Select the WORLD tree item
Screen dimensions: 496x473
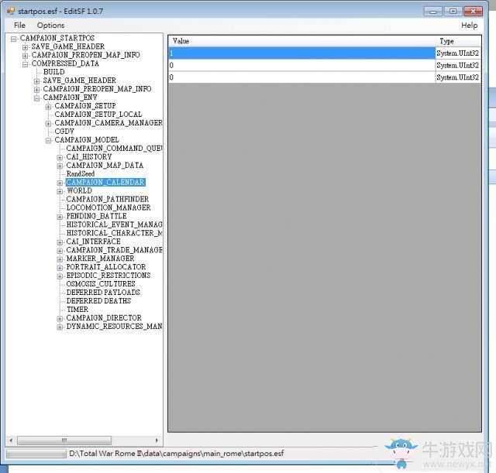click(79, 190)
